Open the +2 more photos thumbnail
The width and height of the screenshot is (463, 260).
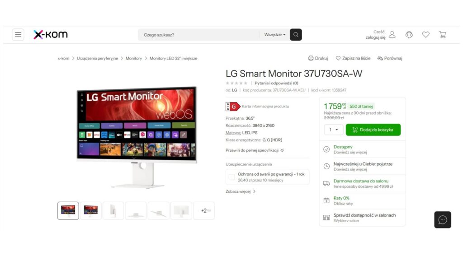[x=204, y=211]
